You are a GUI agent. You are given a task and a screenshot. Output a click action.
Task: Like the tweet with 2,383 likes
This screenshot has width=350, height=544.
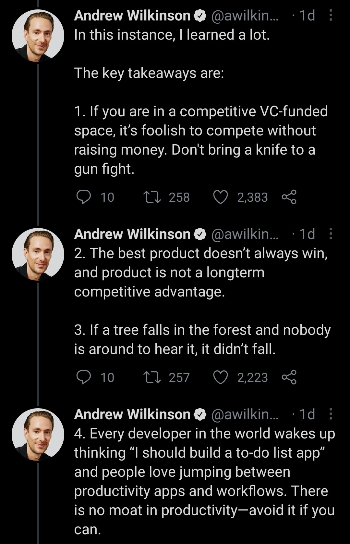coord(221,197)
